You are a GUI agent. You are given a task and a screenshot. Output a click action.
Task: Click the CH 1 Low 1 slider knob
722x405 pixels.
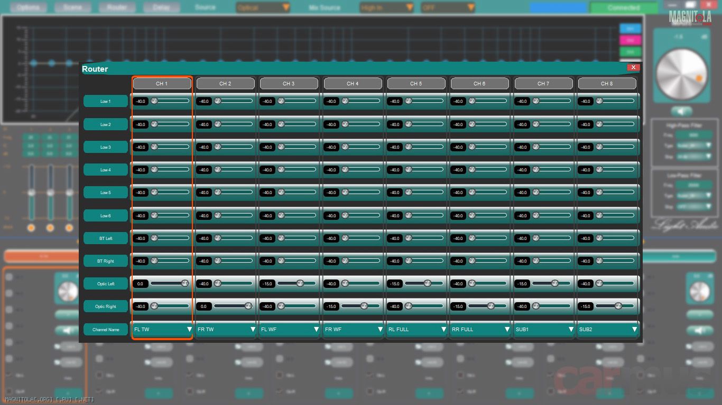(154, 101)
